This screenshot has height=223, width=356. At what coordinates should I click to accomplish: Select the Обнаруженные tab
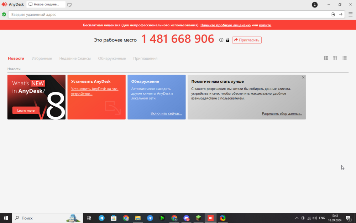pos(112,59)
